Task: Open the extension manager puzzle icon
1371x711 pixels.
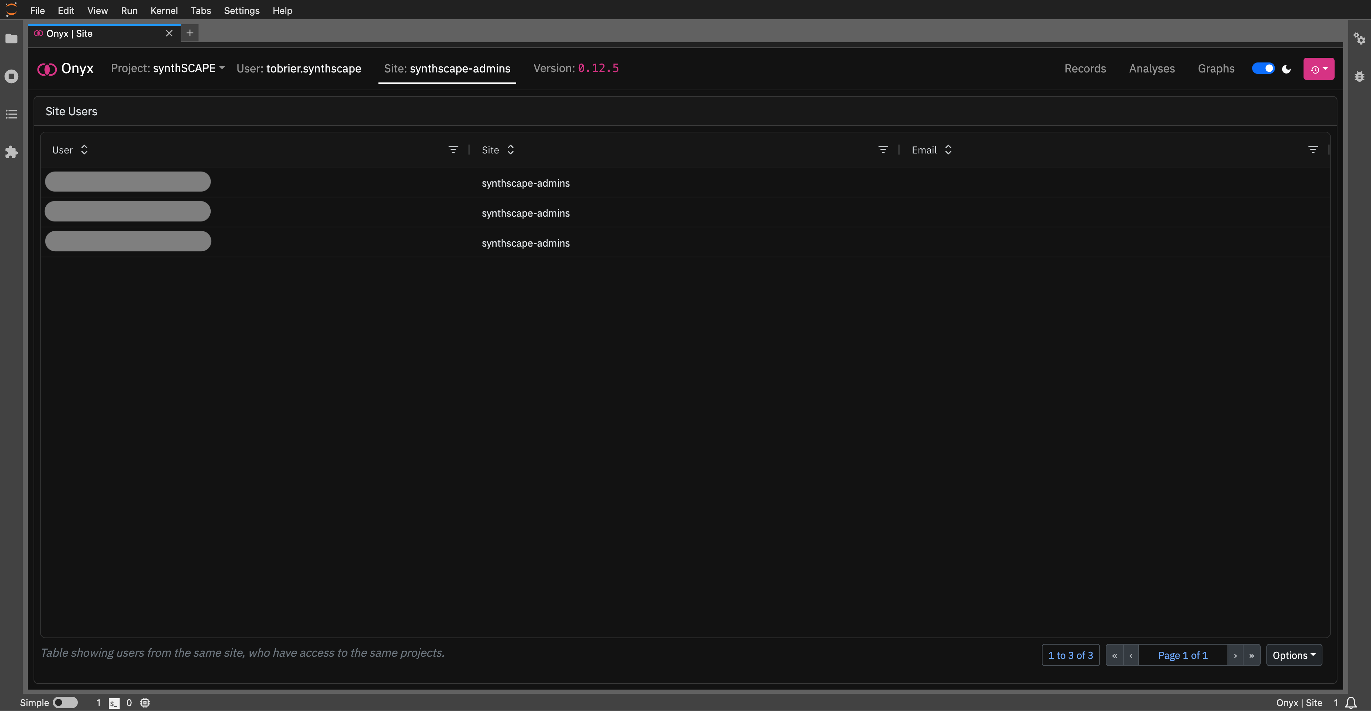Action: [11, 152]
